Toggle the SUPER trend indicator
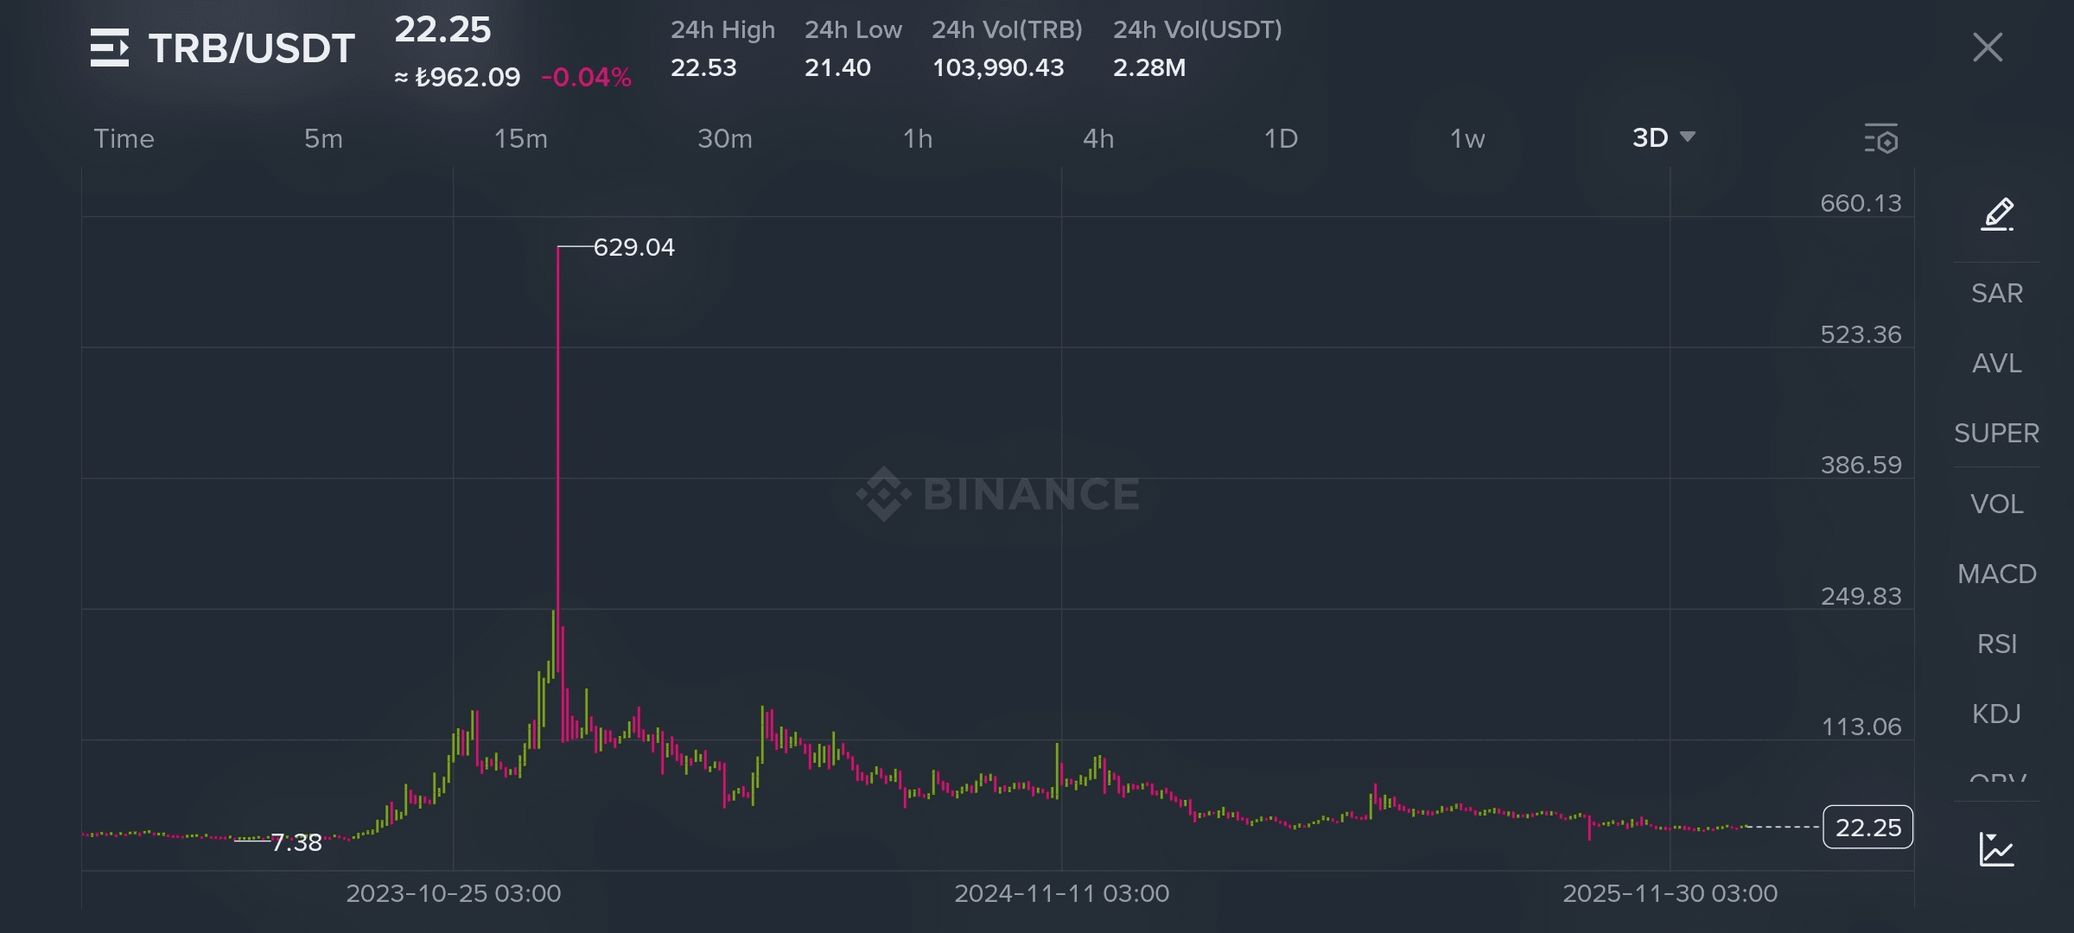The image size is (2074, 933). click(x=1997, y=433)
